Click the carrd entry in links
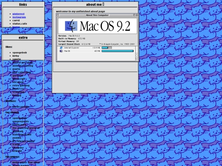Image resolution: width=222 pixels, height=166 pixels. pyautogui.click(x=16, y=20)
